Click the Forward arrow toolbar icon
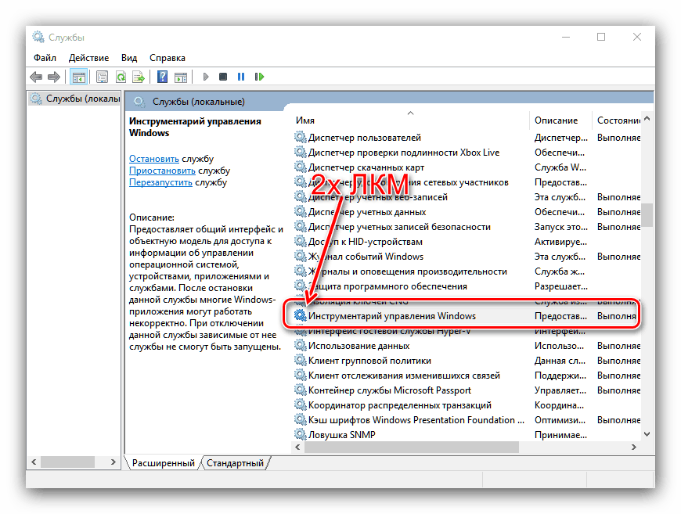Image resolution: width=681 pixels, height=514 pixels. (54, 77)
